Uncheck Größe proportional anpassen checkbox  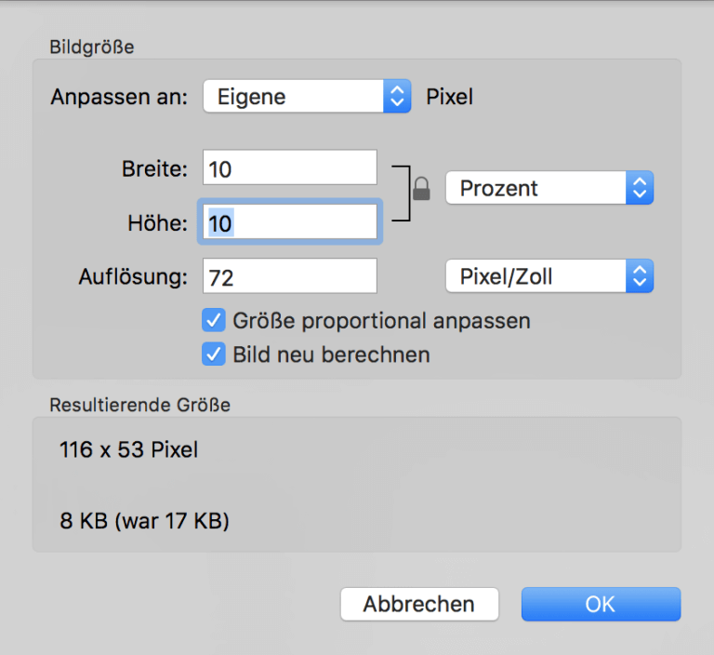[214, 320]
